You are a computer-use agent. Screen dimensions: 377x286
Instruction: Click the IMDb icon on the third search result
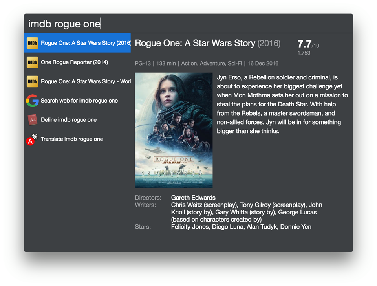[32, 81]
